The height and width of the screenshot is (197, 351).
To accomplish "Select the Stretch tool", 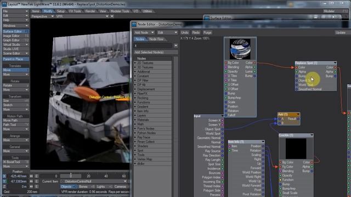I will 15,105.
